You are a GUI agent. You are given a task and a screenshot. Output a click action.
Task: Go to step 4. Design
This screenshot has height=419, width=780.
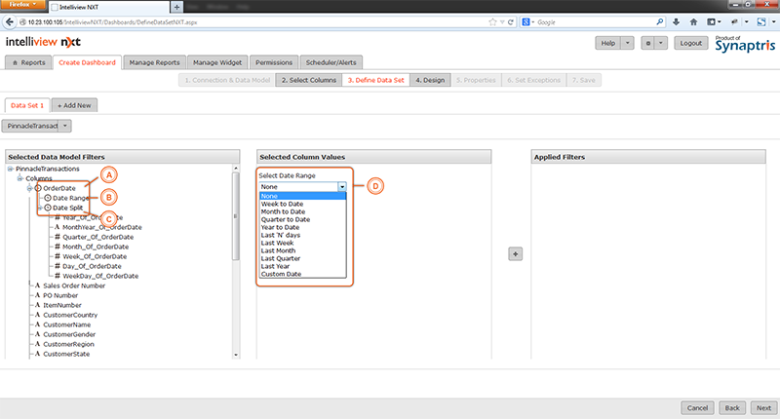(428, 80)
